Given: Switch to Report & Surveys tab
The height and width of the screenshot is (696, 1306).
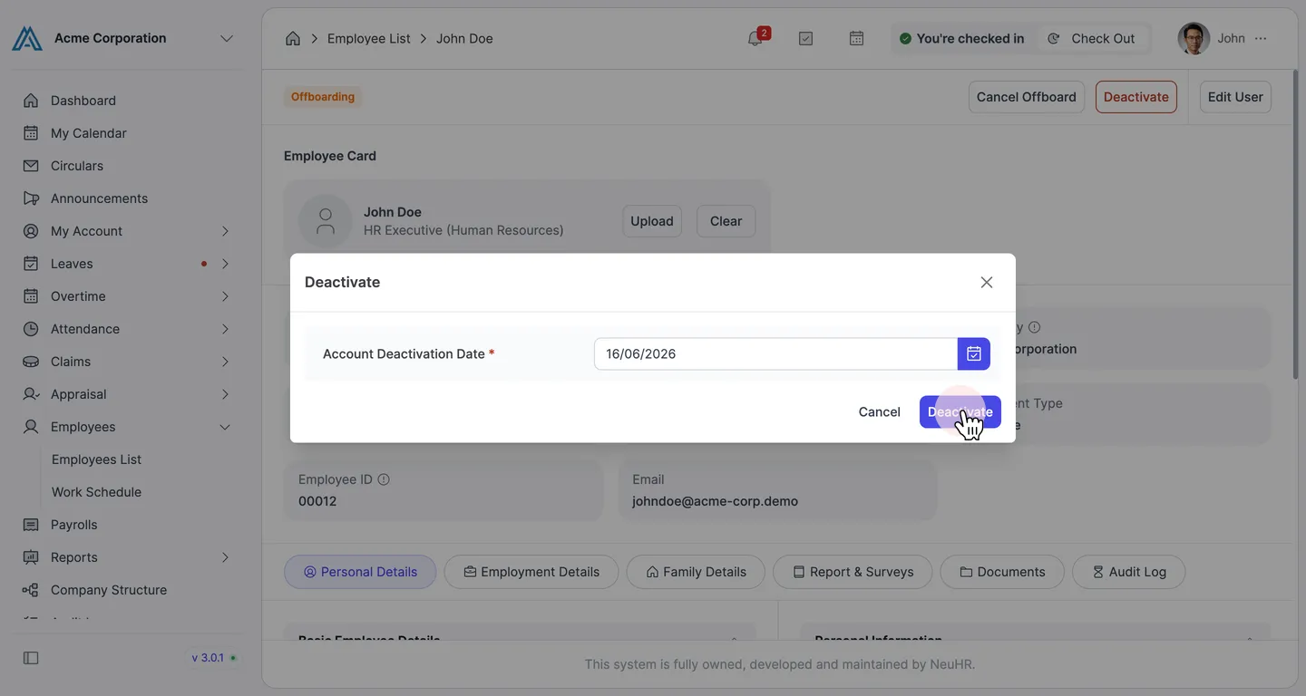Looking at the screenshot, I should (853, 572).
